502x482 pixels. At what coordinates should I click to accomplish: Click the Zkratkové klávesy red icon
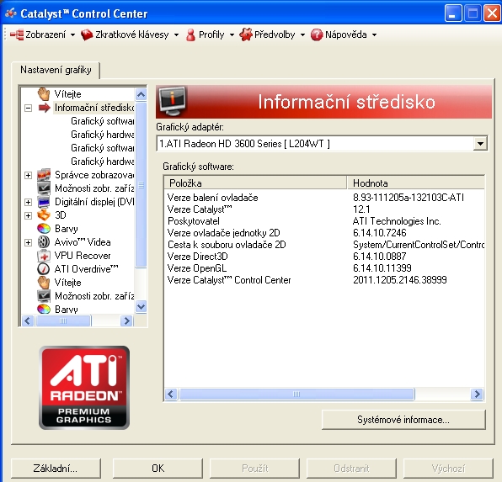tap(87, 34)
